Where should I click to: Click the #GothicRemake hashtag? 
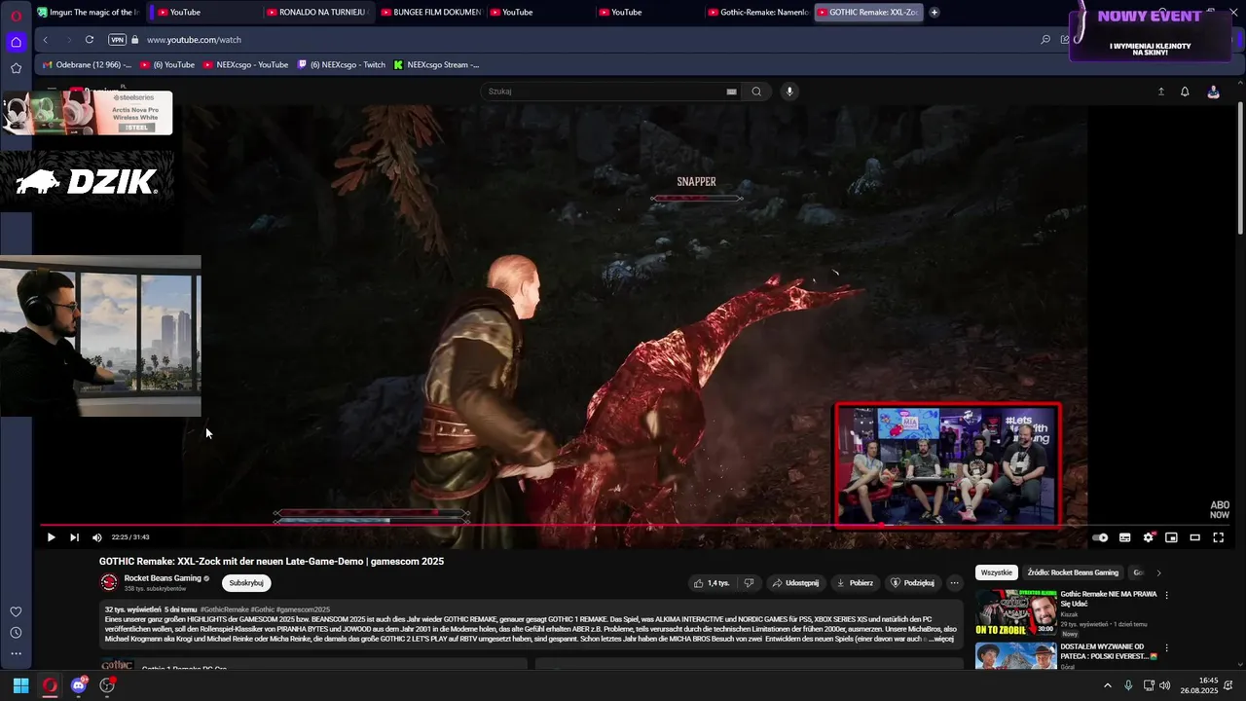tap(225, 609)
